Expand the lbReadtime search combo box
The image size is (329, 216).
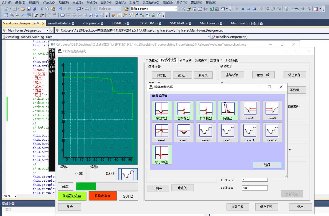pyautogui.click(x=176, y=9)
